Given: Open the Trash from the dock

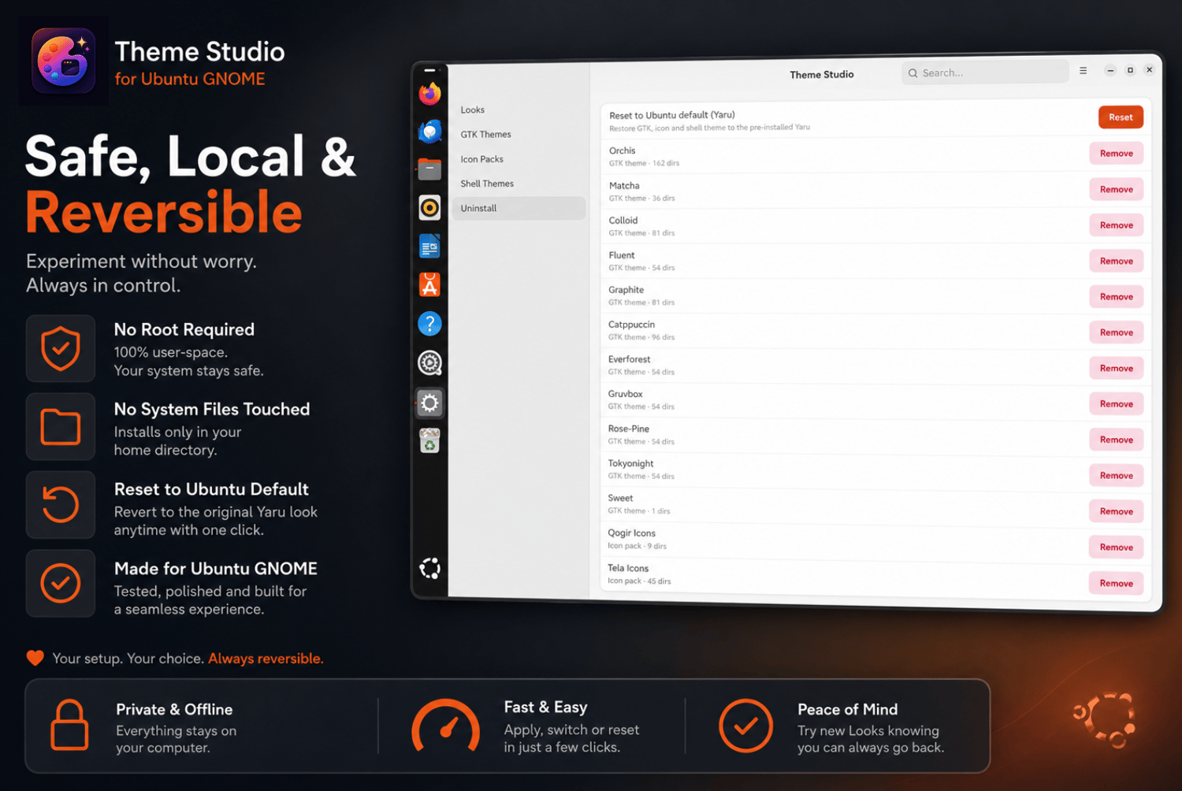Looking at the screenshot, I should (x=429, y=440).
